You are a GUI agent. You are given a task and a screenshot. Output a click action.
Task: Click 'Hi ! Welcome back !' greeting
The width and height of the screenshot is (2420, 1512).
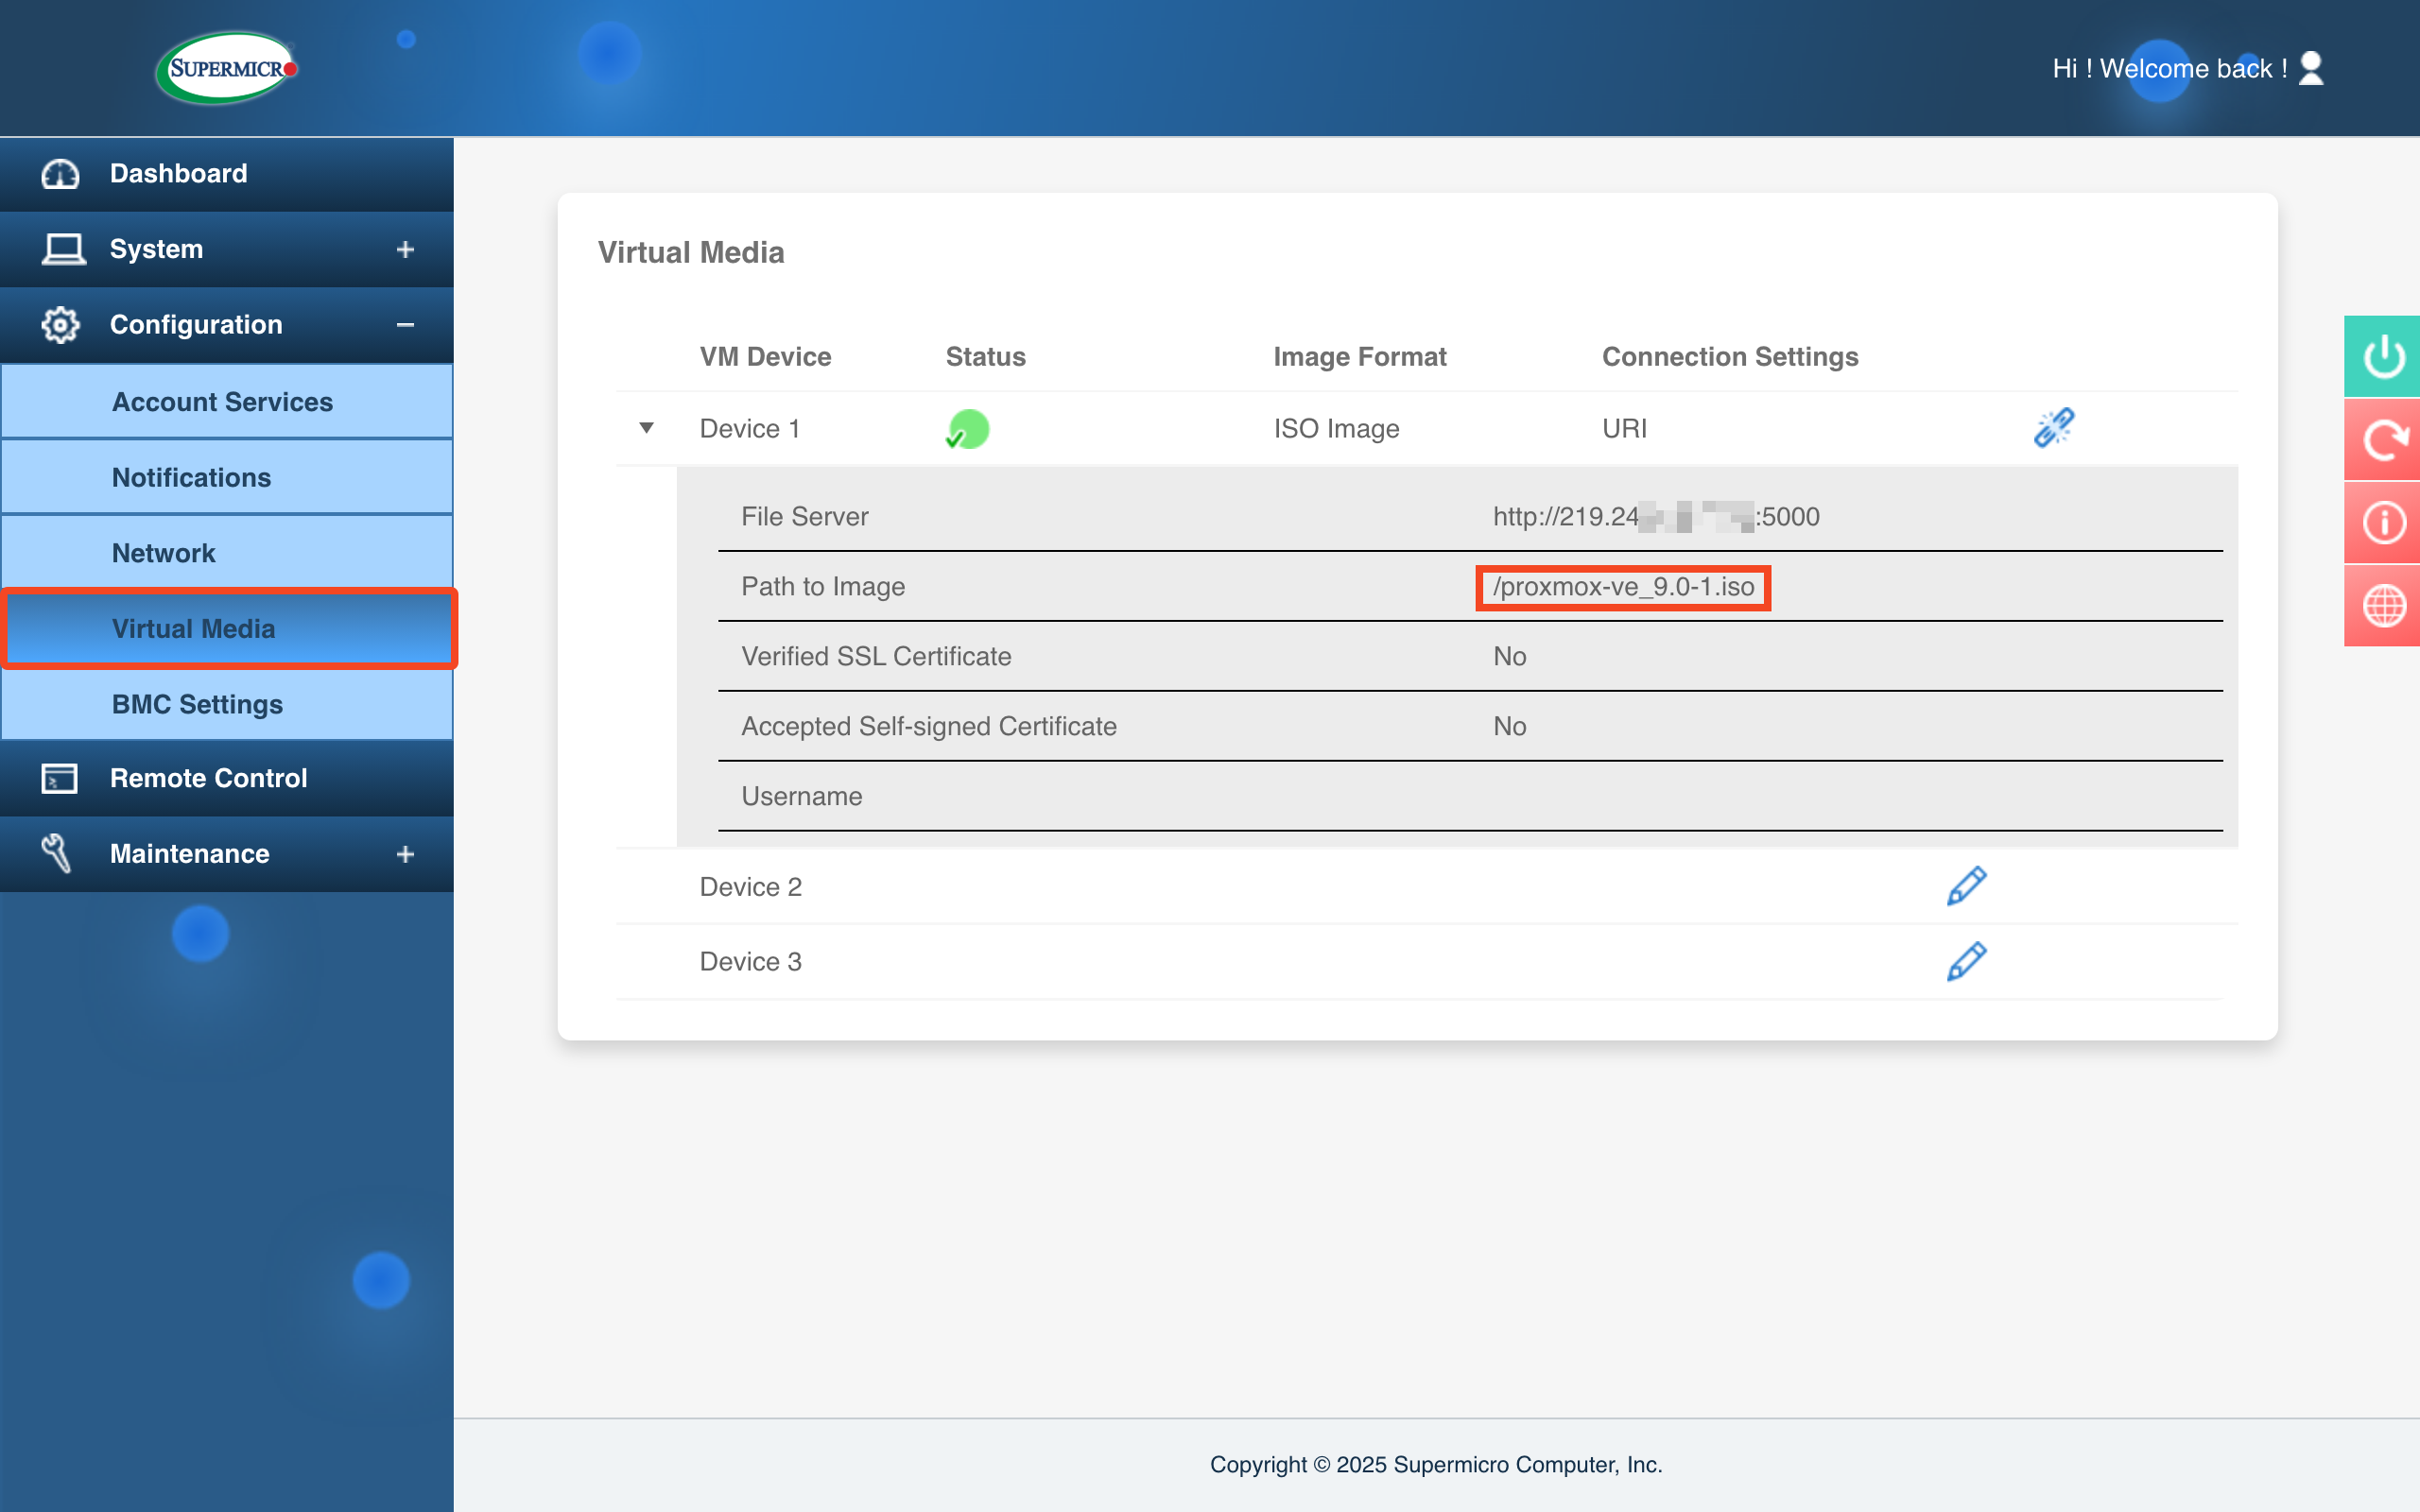click(2170, 68)
